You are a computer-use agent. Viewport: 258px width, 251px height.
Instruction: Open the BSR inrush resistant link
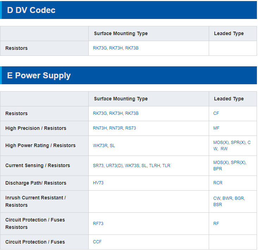pos(218,205)
